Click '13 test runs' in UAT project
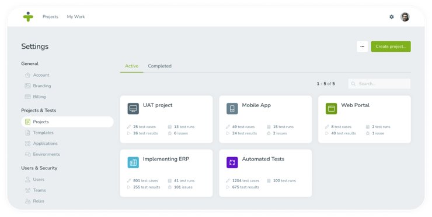 click(x=184, y=127)
